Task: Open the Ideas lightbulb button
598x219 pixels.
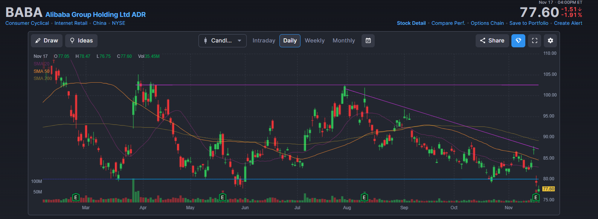Action: pos(81,41)
